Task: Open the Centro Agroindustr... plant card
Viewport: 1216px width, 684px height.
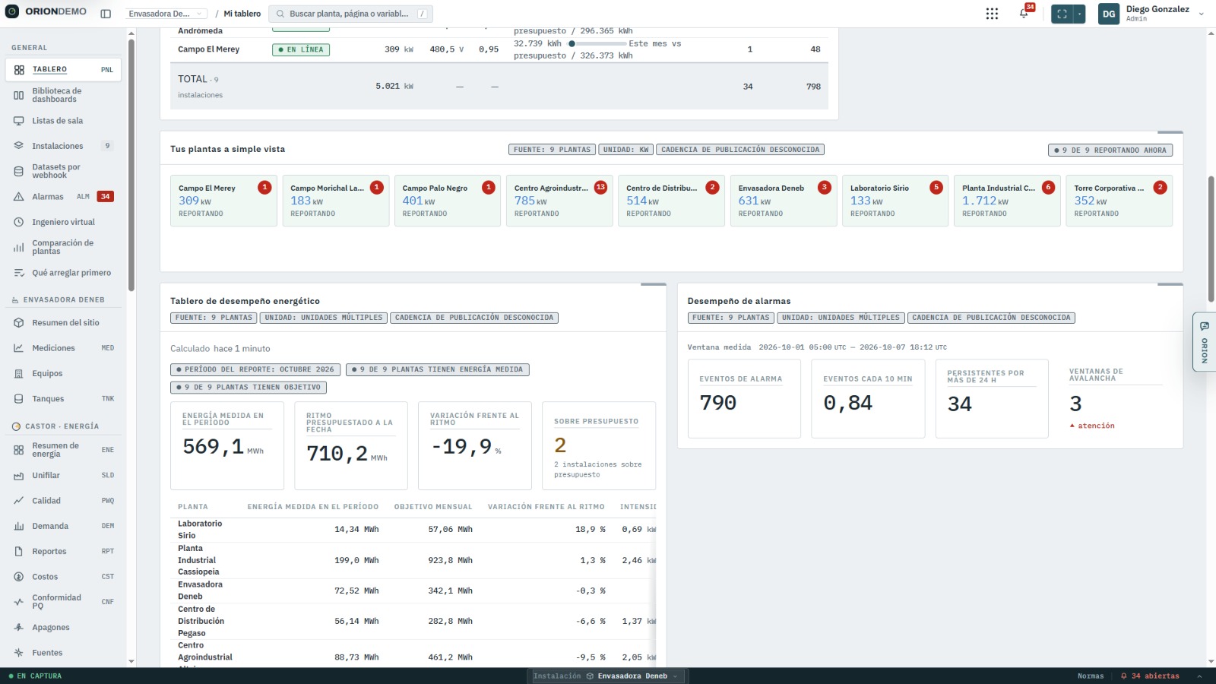Action: click(x=559, y=200)
